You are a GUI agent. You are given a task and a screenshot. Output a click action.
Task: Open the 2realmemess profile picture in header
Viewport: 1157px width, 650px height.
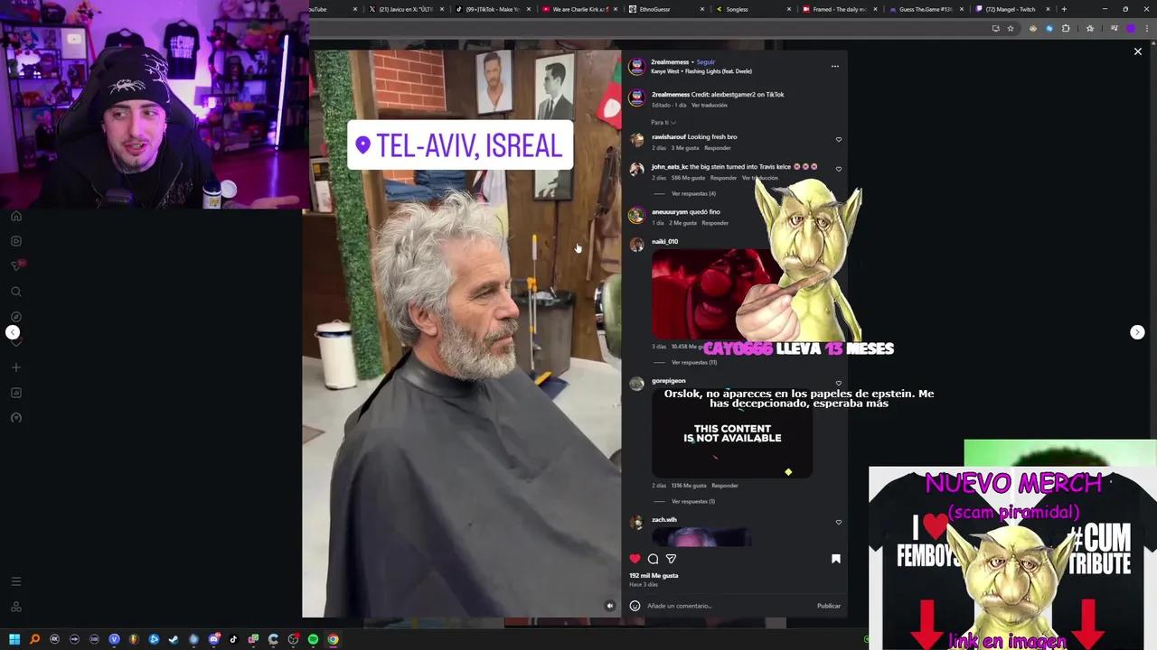pyautogui.click(x=636, y=66)
